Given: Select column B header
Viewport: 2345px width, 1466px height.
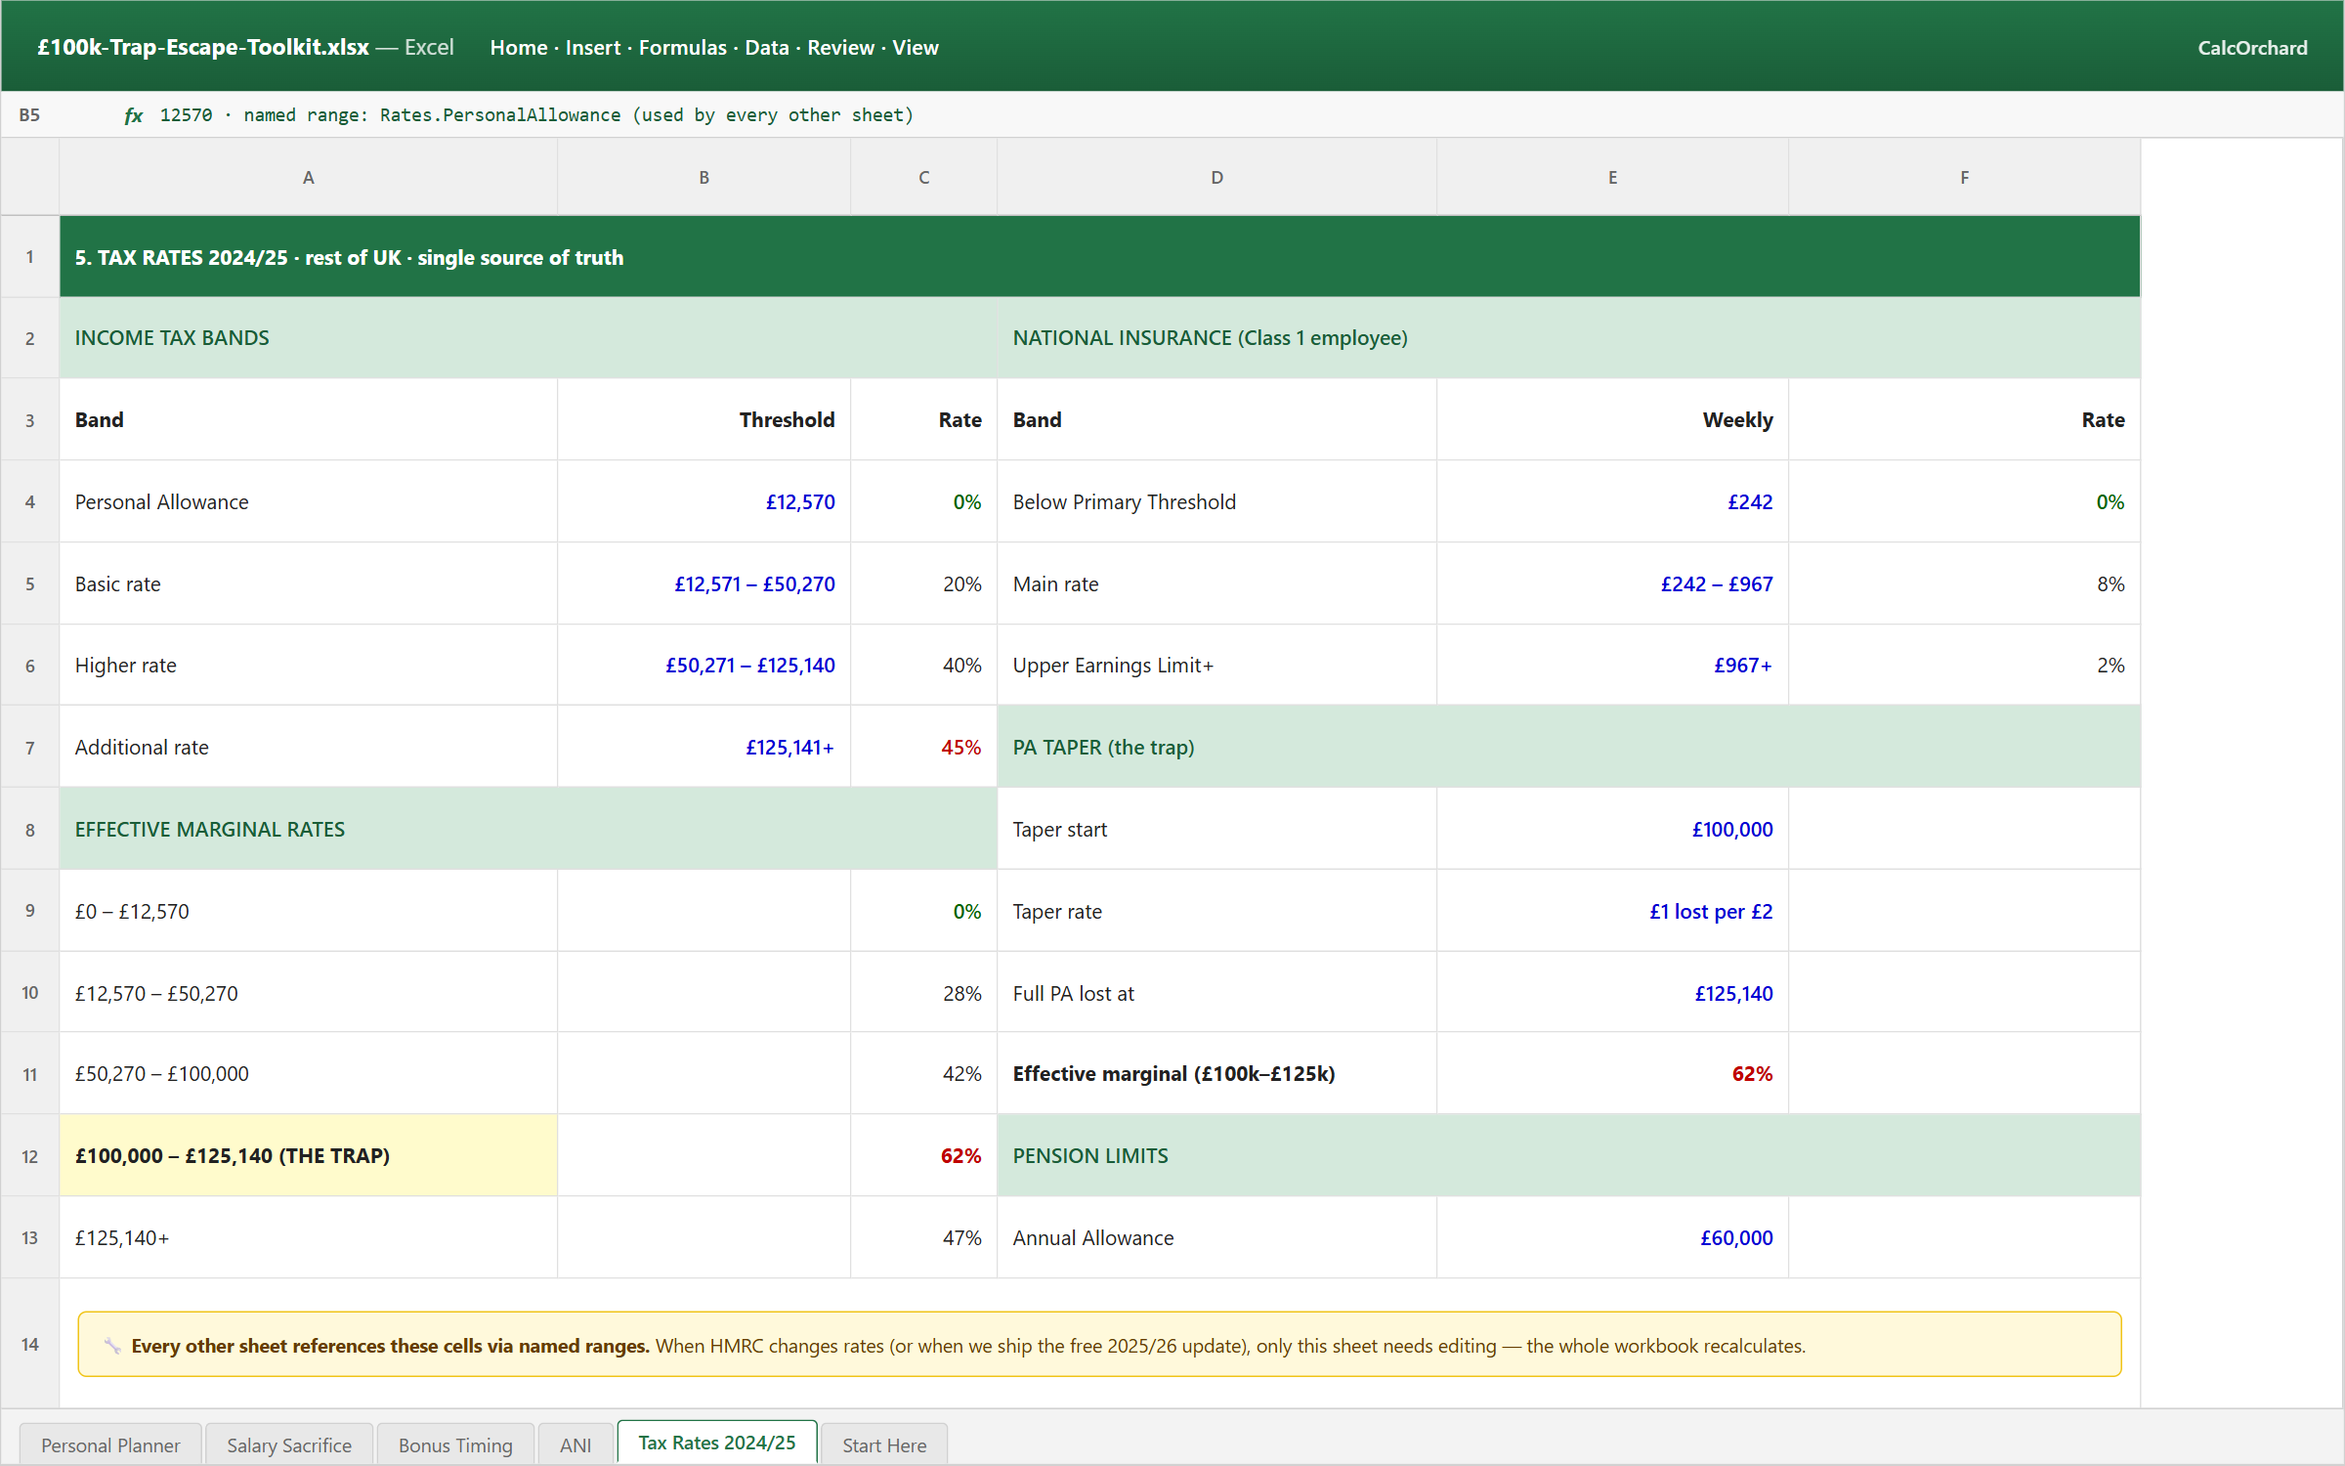Looking at the screenshot, I should (x=703, y=177).
